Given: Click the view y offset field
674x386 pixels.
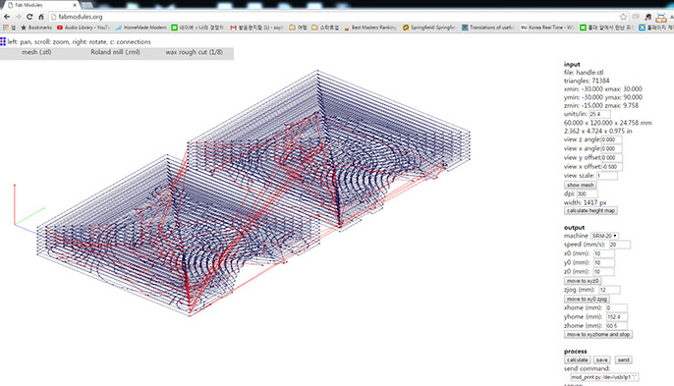Looking at the screenshot, I should 611,158.
